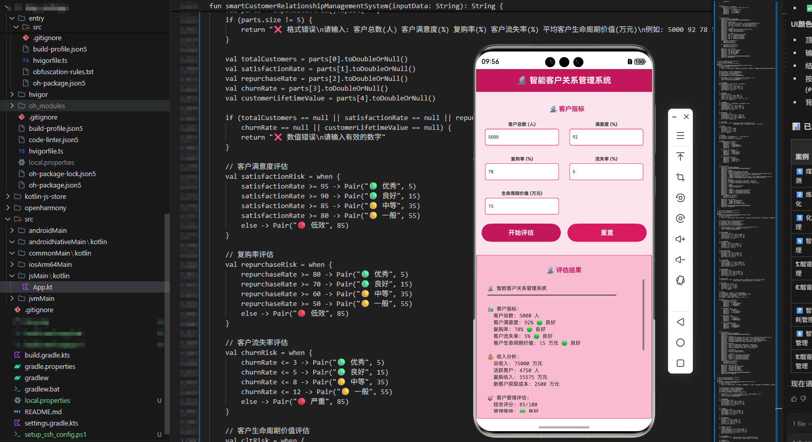The width and height of the screenshot is (812, 442).
Task: Click 'val totalCustomers' code line
Action: [316, 59]
